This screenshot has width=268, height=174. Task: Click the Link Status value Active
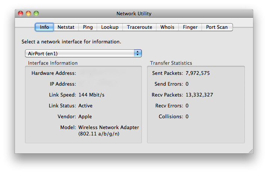[85, 106]
